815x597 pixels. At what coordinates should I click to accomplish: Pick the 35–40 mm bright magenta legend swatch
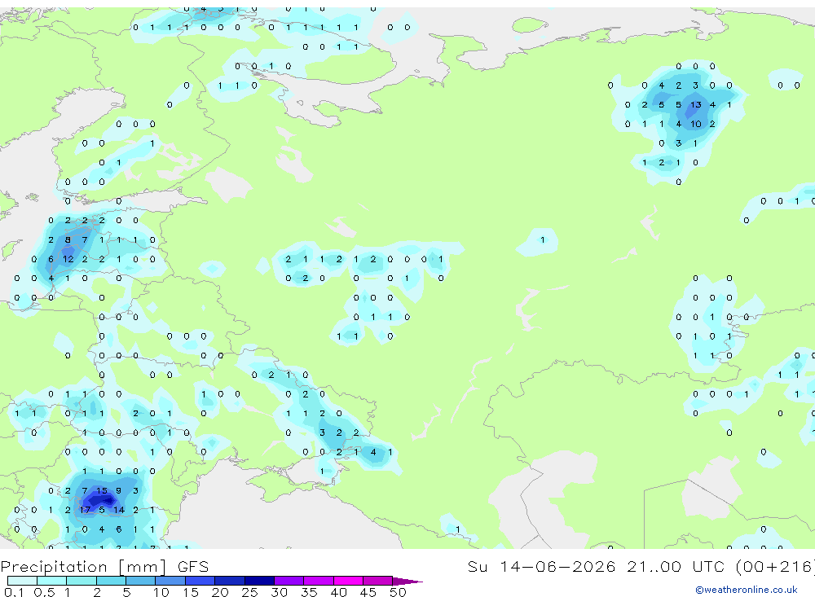(x=319, y=581)
